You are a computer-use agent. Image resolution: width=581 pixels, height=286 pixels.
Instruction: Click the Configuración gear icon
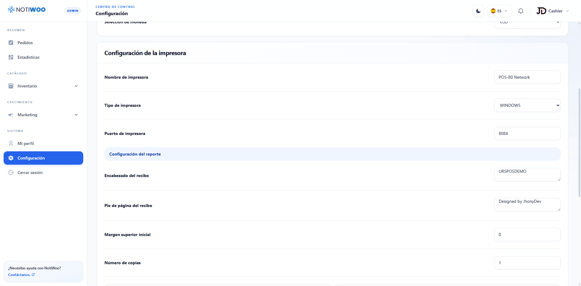point(11,158)
